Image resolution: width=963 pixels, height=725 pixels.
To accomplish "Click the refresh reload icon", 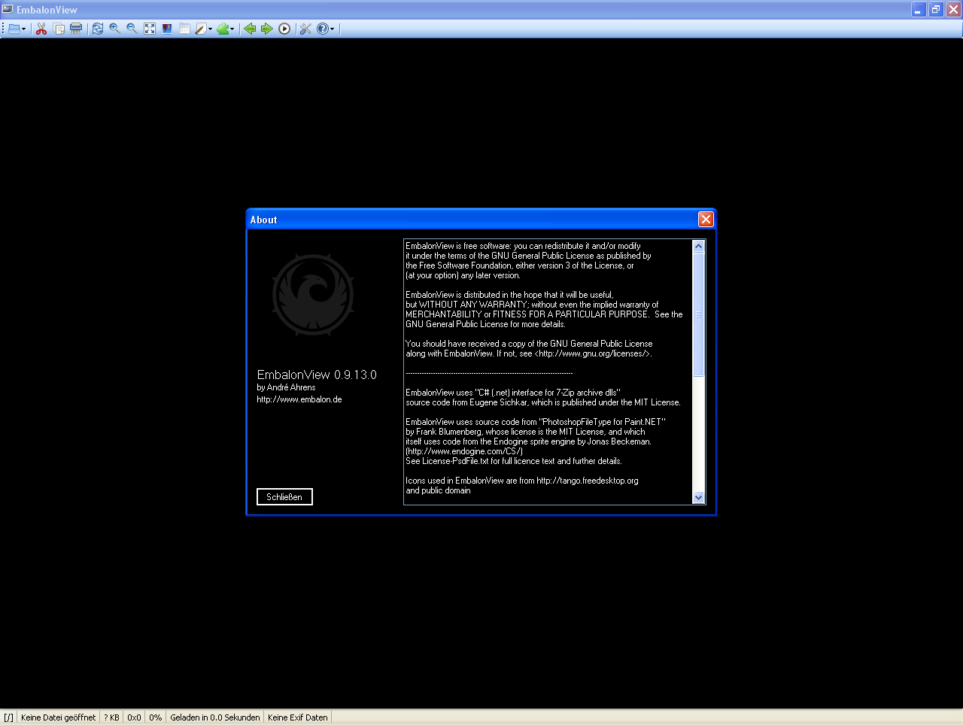I will pyautogui.click(x=98, y=29).
